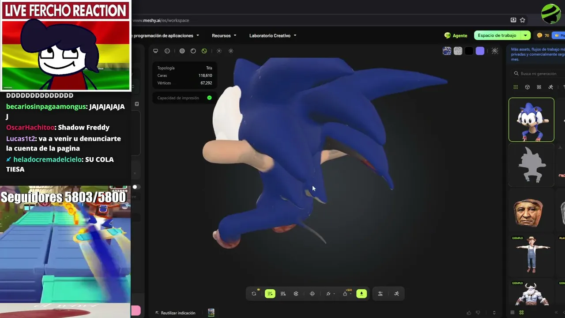Select the striped texture filter icon
Screen dimensions: 565x318
539,87
